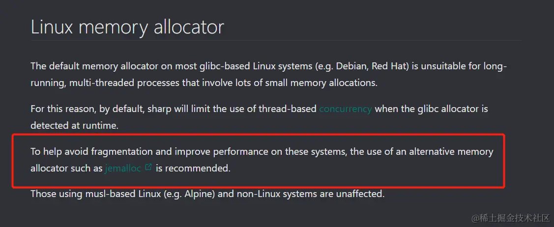The height and width of the screenshot is (227, 554).
Task: Click the sentence starting To help avoid fragmentation
Action: coord(262,160)
